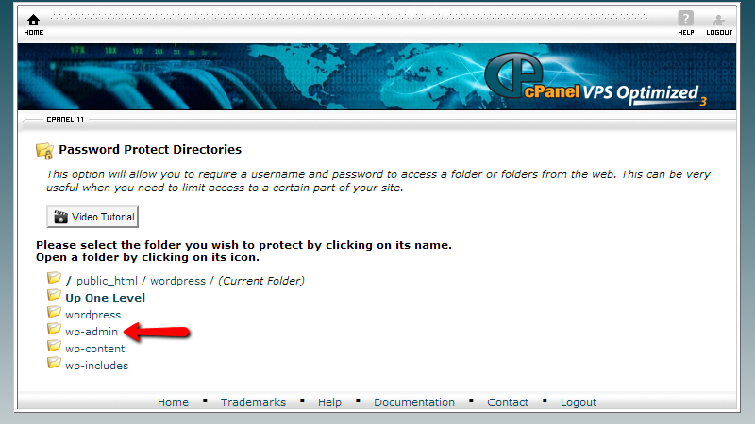Play the Video Tutorial
The width and height of the screenshot is (755, 424).
(92, 217)
